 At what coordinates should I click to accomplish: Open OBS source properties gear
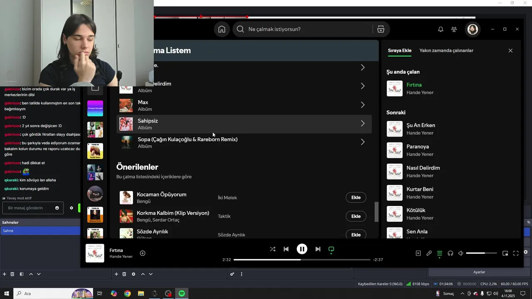(133, 274)
